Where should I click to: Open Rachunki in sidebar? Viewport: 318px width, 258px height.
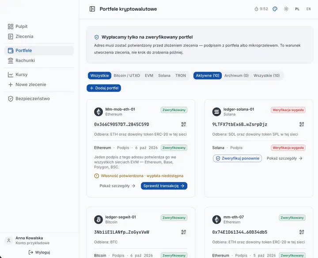tap(39, 60)
